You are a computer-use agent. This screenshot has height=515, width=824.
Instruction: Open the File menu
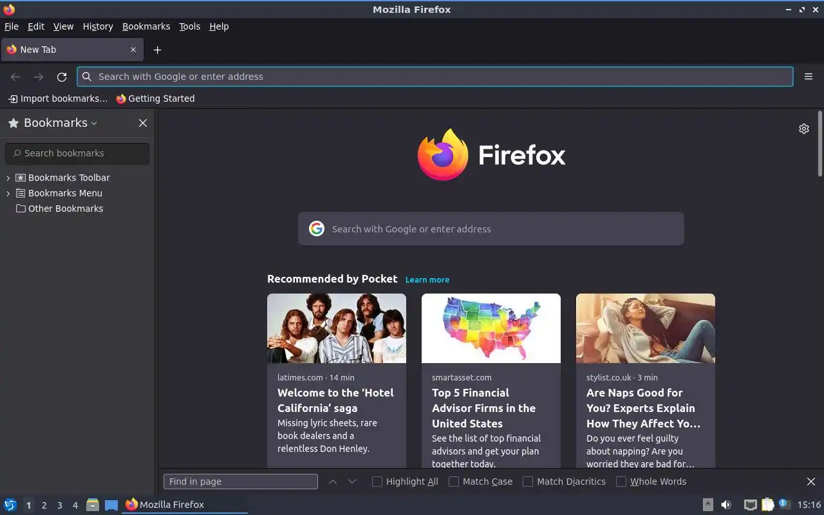[x=12, y=26]
